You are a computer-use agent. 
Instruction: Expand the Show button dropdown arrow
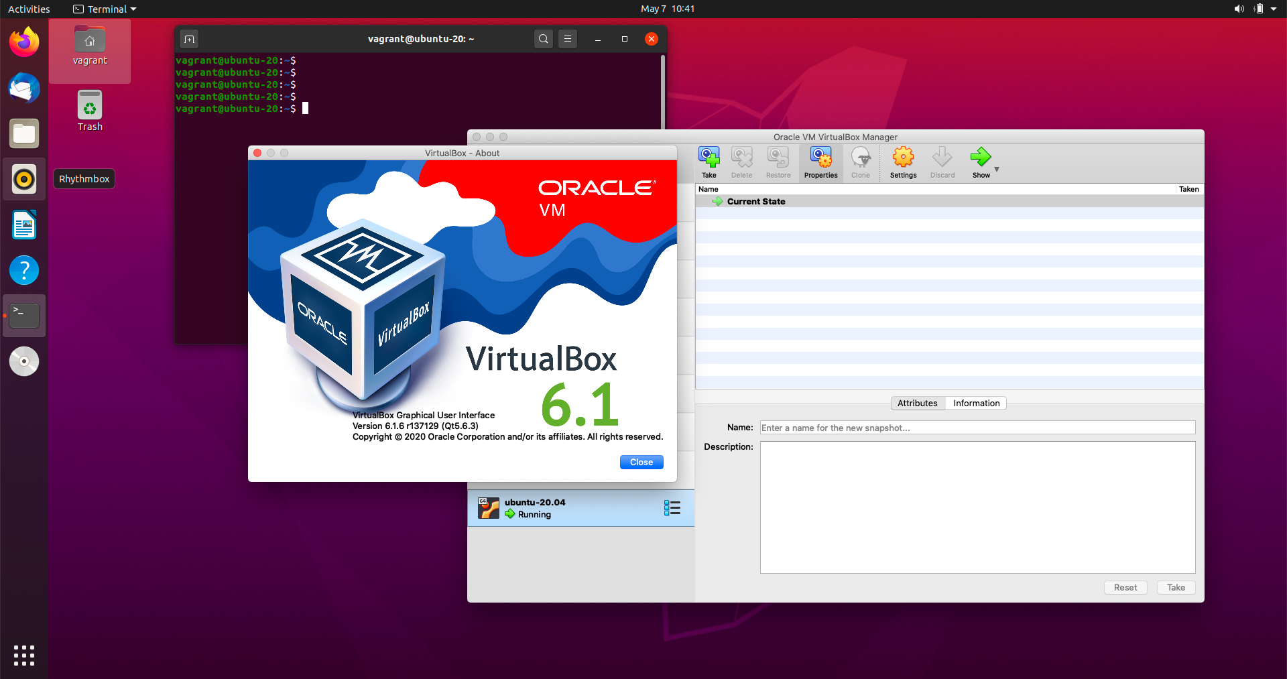(997, 170)
